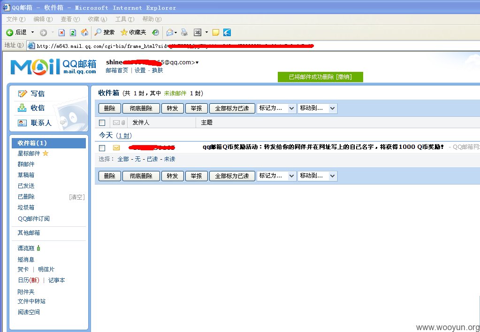
Task: Click the page icon in address bar
Action: pyautogui.click(x=31, y=46)
